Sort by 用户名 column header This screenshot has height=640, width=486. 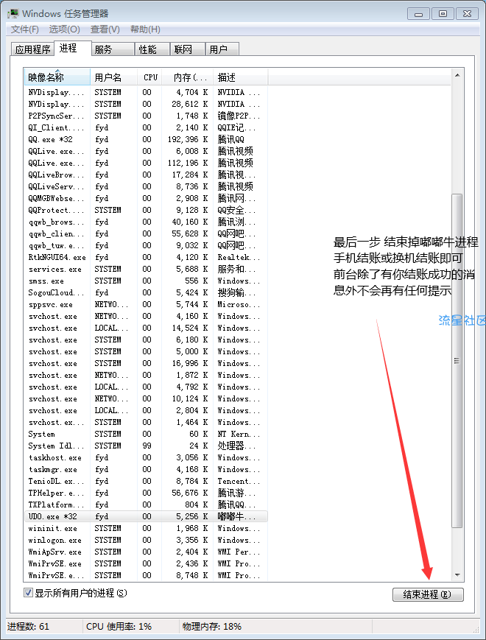113,77
